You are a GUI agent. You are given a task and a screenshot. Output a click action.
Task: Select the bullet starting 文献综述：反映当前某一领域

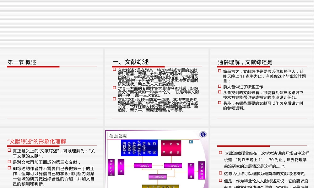[158, 105]
